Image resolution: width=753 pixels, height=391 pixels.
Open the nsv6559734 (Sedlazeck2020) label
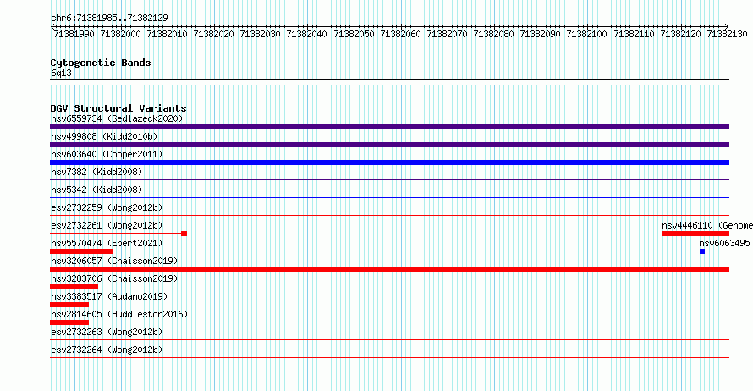[x=117, y=118]
